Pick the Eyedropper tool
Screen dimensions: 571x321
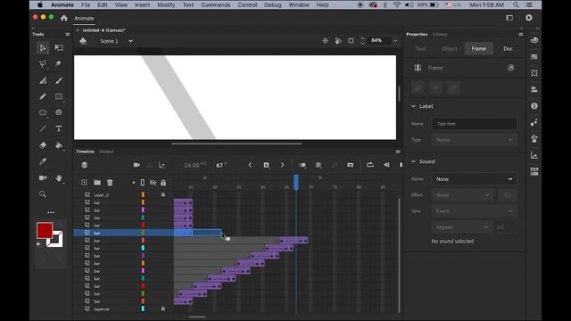pyautogui.click(x=43, y=161)
